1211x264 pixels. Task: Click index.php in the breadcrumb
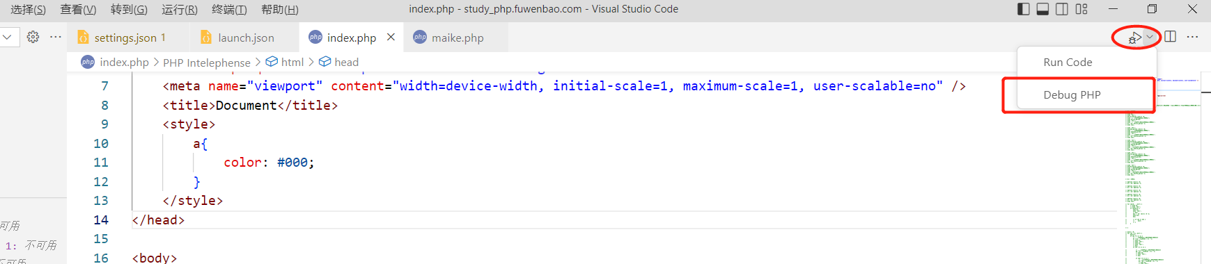click(x=124, y=62)
